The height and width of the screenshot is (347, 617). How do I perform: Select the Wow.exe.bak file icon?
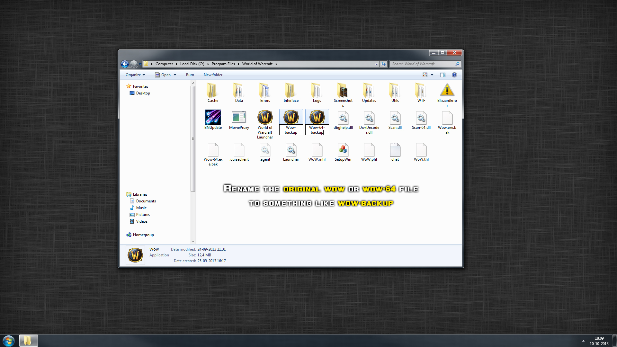[x=447, y=118]
